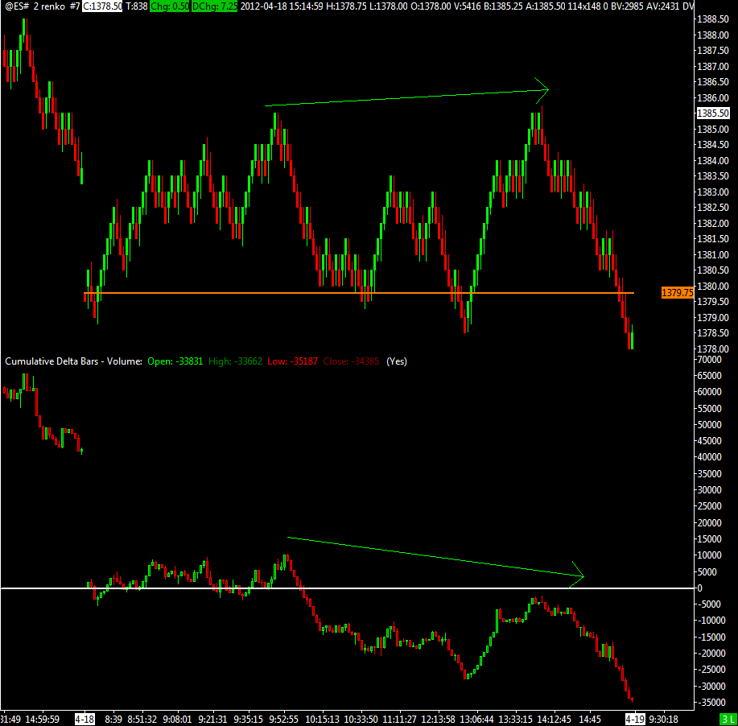Select the O:1378.00 open value in header
The height and width of the screenshot is (726, 738).
click(431, 6)
